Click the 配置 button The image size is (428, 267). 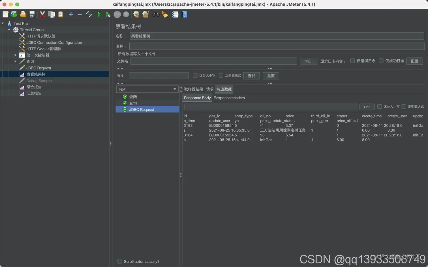tap(414, 61)
